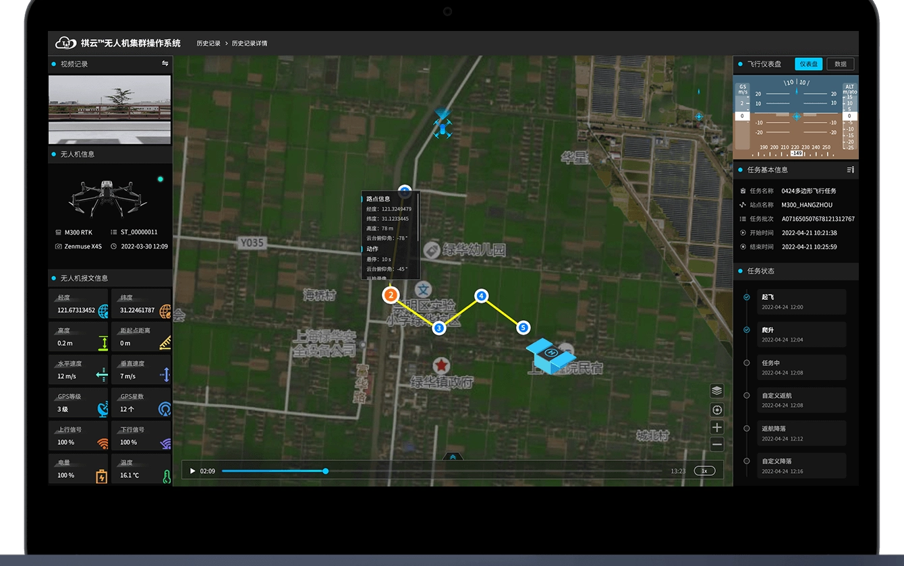The height and width of the screenshot is (566, 904).
Task: Select waypoint 4 on the flight path
Action: coord(481,295)
